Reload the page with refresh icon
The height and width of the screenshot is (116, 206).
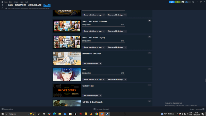3,8
